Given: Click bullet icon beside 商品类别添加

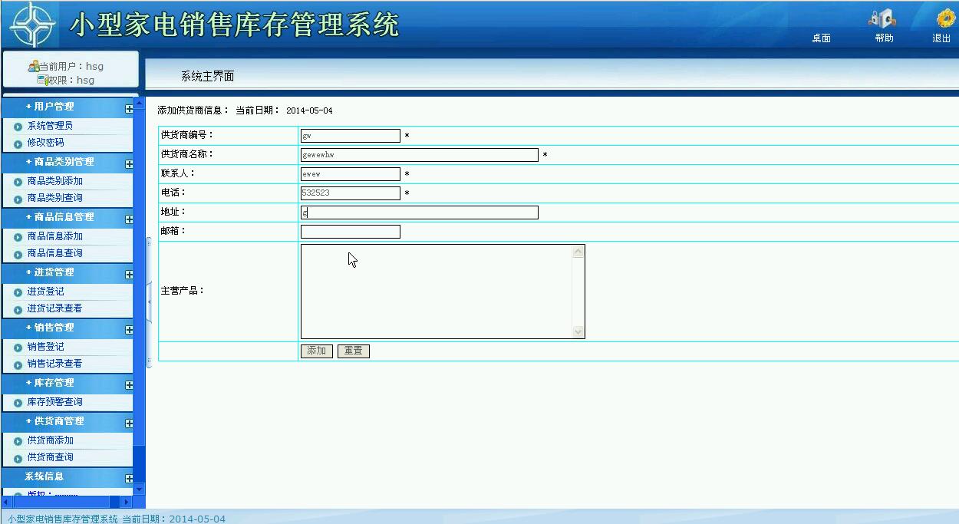Looking at the screenshot, I should tap(18, 183).
